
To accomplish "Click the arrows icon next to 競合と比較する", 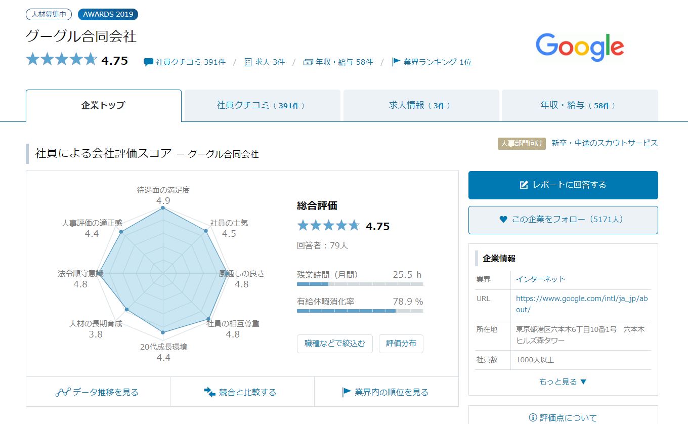I will click(x=209, y=392).
